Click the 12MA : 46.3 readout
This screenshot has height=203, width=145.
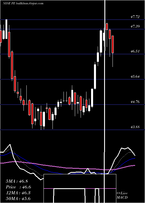pyautogui.click(x=18, y=193)
